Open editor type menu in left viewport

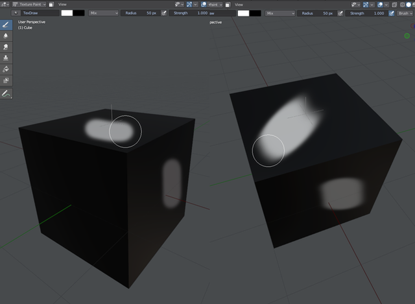point(5,5)
